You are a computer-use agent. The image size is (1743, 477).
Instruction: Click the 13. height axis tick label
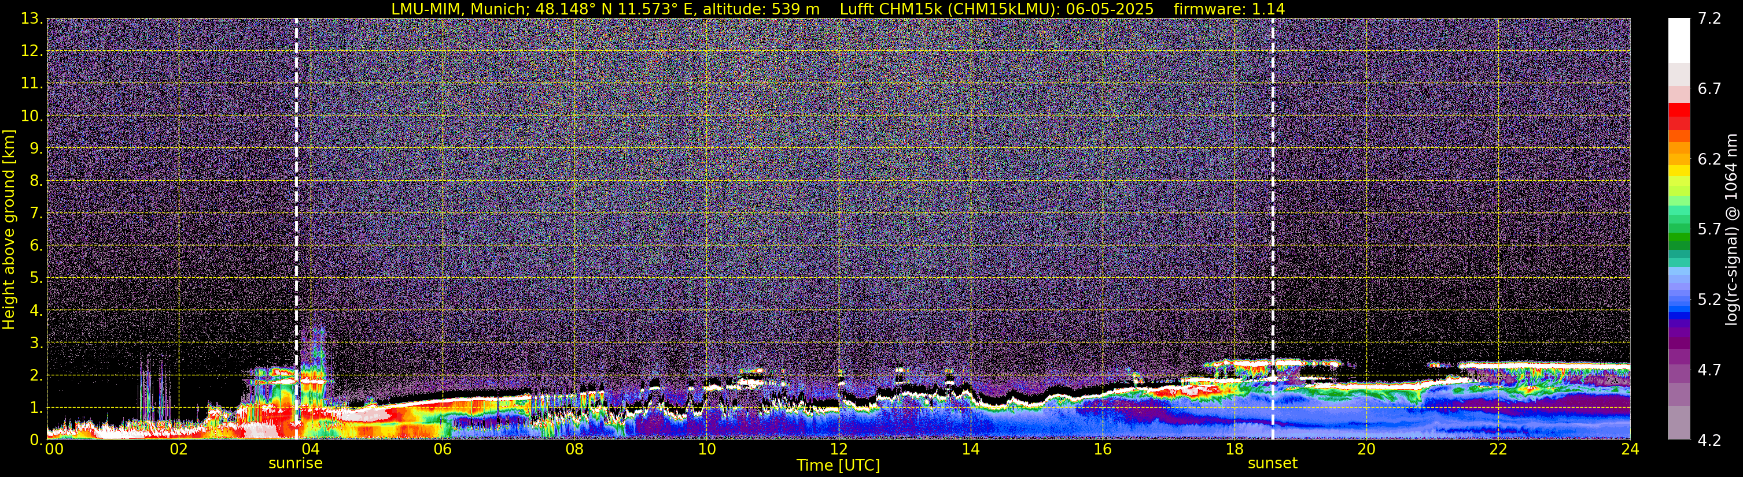tap(32, 18)
